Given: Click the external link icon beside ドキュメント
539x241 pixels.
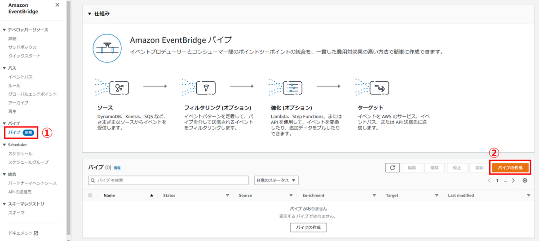Looking at the screenshot, I should pos(36,233).
